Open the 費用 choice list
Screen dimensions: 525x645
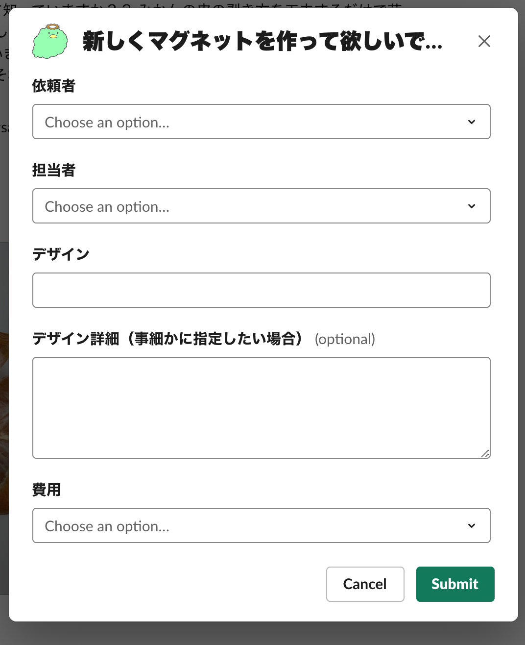(x=261, y=525)
